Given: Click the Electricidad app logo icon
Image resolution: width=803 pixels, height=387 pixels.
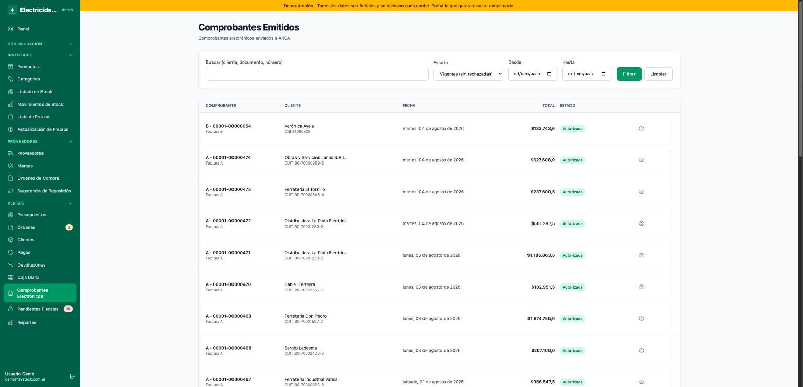Looking at the screenshot, I should click(12, 10).
